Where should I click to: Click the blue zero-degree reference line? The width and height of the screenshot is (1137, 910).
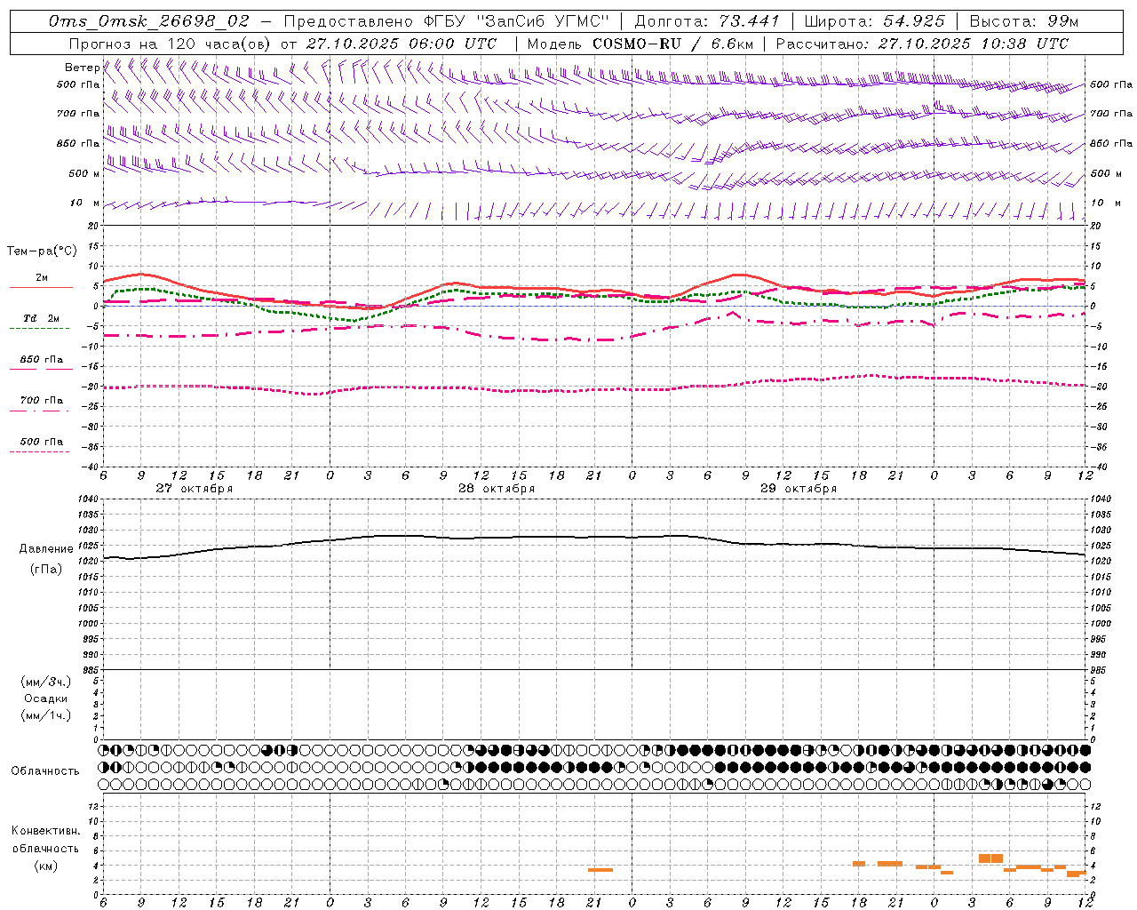pos(593,306)
